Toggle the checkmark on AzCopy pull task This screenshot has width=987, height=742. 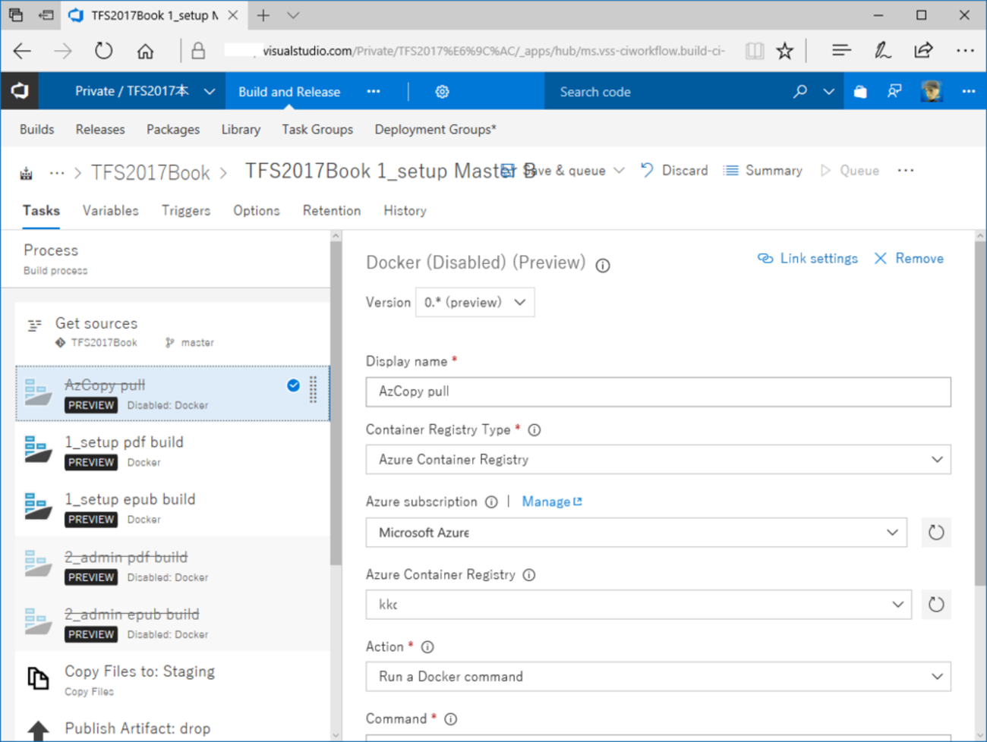pos(293,385)
